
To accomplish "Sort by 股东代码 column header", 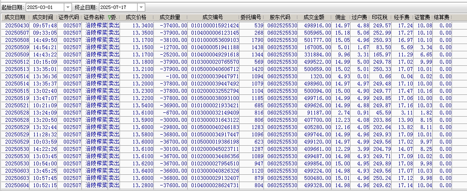I will pos(280,18).
